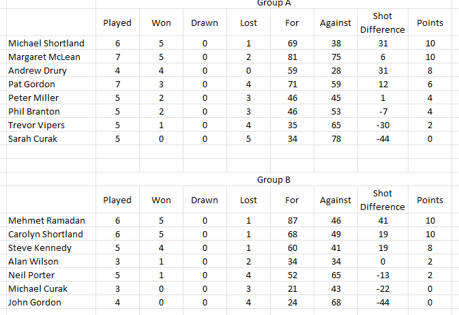Screen dimensions: 459x315
Task: Select Trevor Vipers' For value 35
Action: click(x=292, y=125)
